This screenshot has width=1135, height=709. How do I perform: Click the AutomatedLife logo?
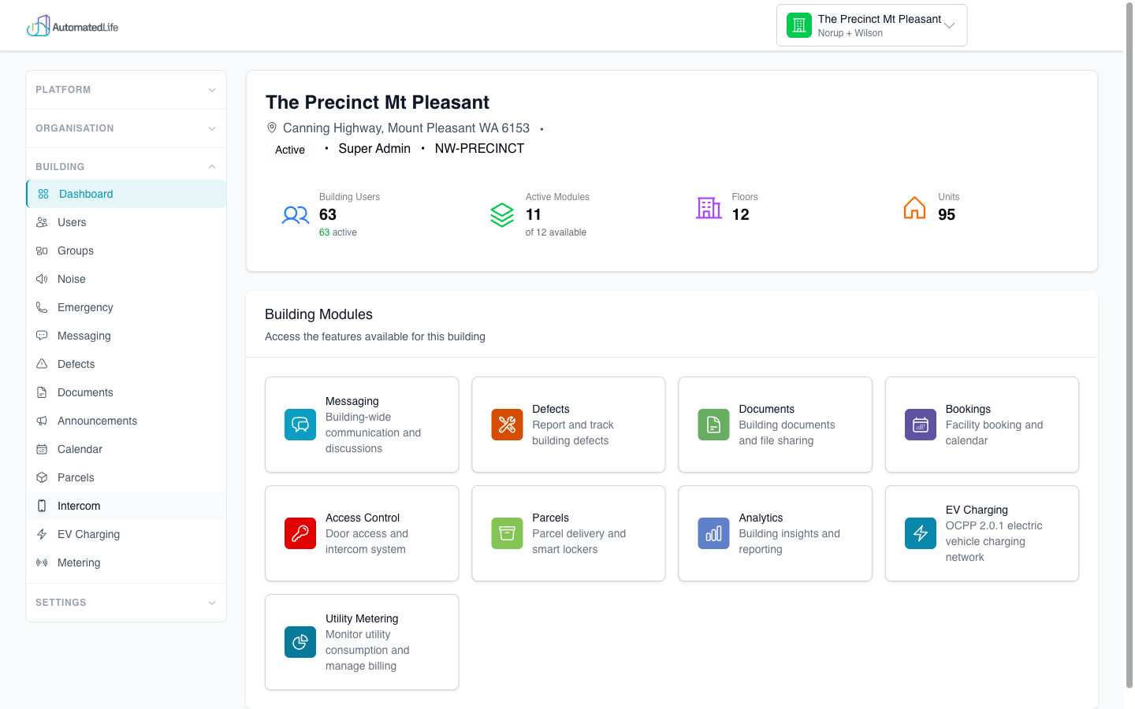(73, 25)
